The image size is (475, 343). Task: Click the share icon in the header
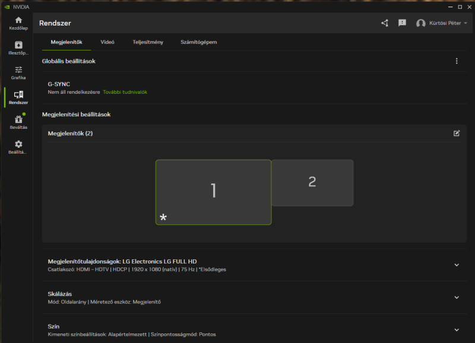385,23
